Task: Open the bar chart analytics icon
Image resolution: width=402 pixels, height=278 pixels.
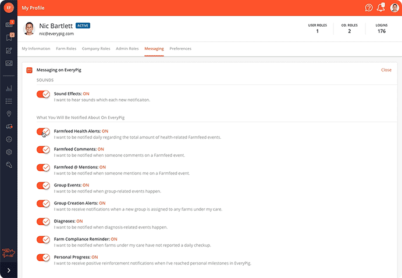Action: pos(9,88)
